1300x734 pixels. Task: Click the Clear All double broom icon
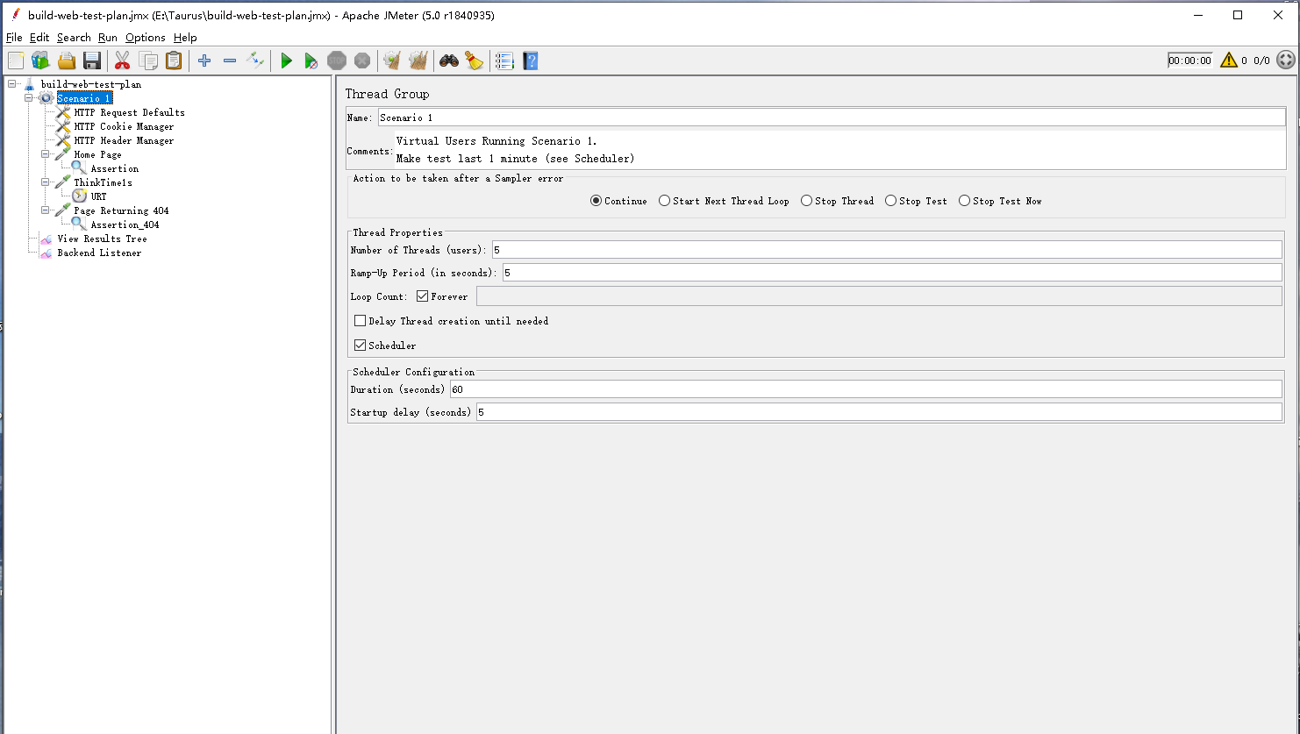click(418, 61)
